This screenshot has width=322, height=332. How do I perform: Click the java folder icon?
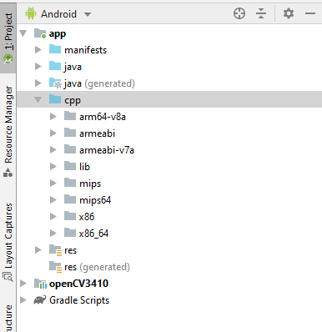coord(55,66)
